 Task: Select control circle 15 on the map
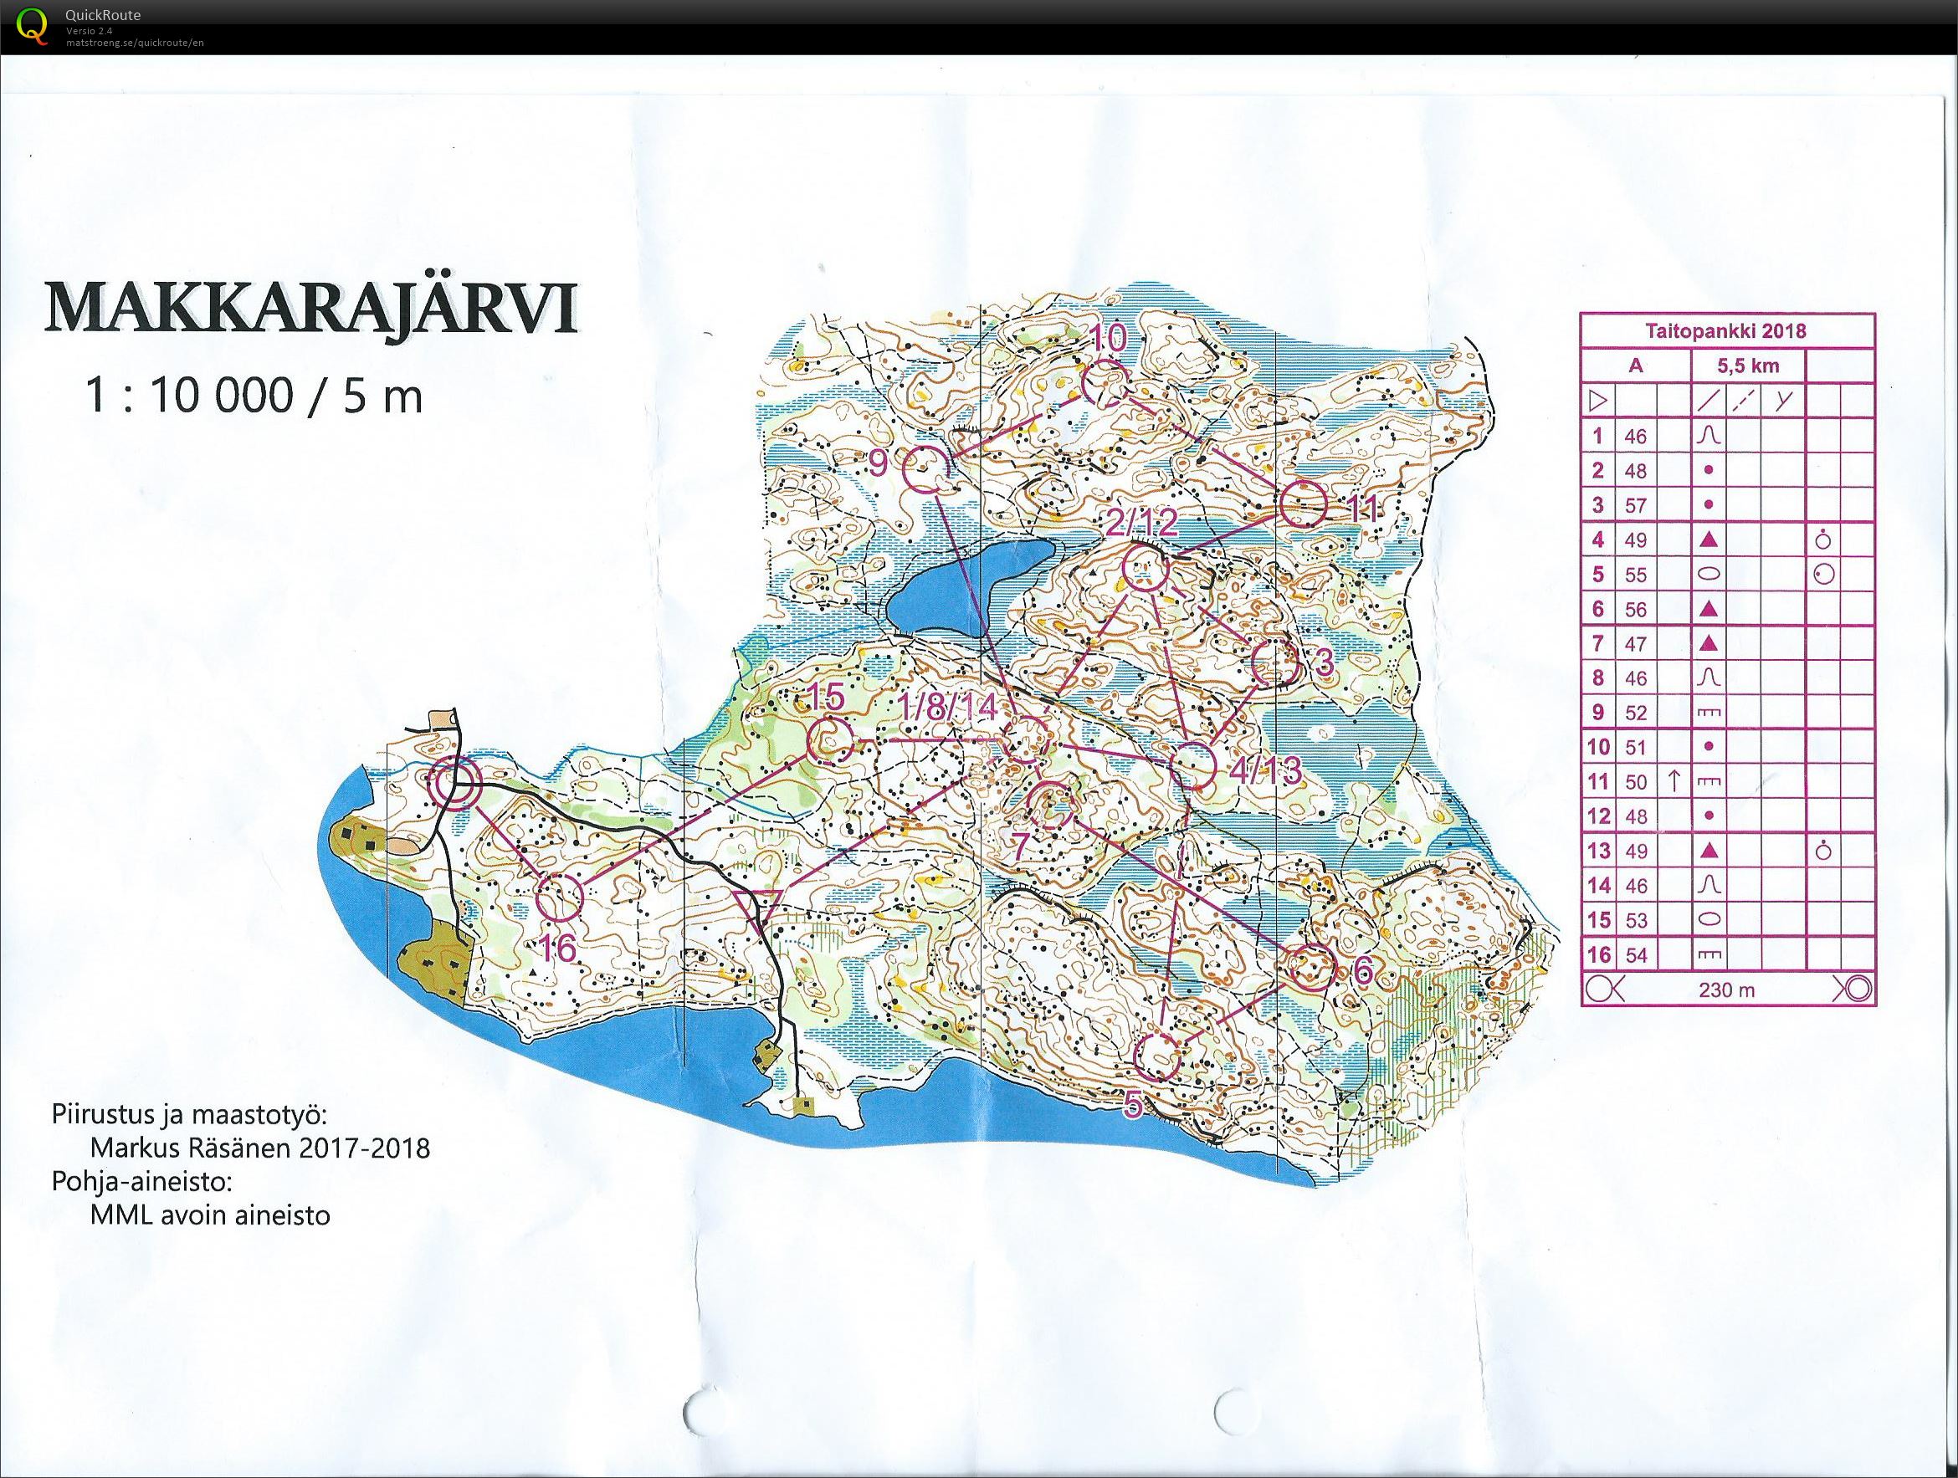(x=831, y=740)
